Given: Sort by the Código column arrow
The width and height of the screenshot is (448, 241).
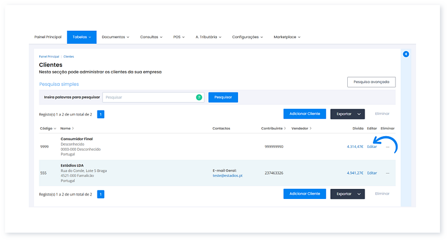Looking at the screenshot, I should point(55,128).
